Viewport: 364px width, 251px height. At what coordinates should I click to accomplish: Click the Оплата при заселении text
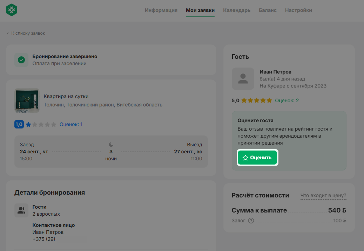59,63
